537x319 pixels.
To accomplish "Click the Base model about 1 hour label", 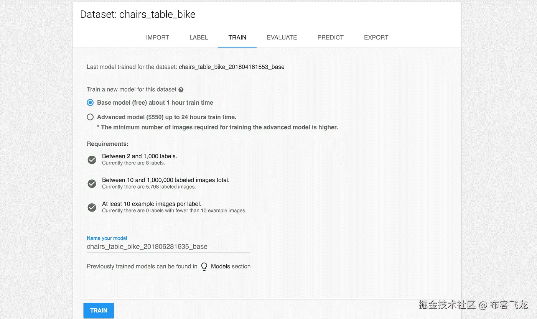I will (155, 103).
